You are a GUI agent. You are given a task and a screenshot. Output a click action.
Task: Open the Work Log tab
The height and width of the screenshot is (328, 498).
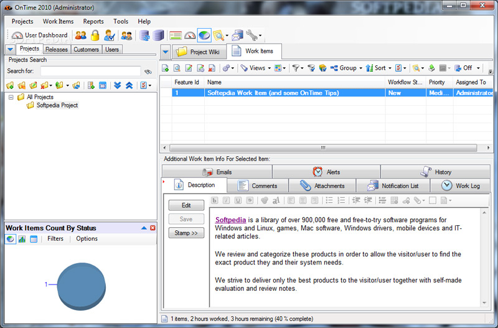click(461, 185)
